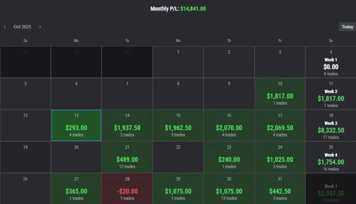Select October 13 cell showing $293.00
Screen dimensions: 356x204
point(76,125)
